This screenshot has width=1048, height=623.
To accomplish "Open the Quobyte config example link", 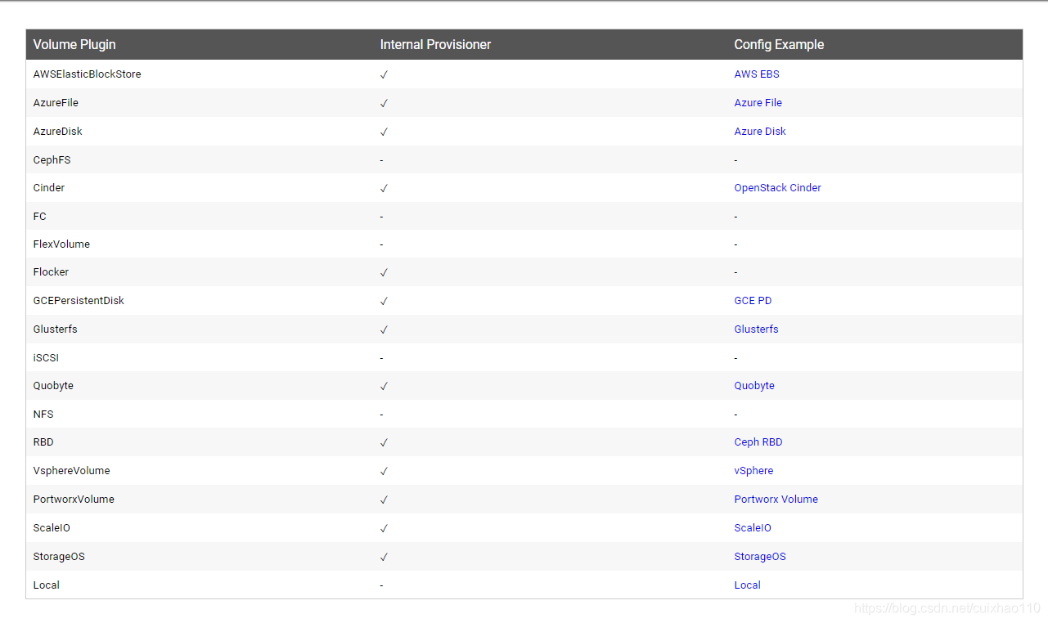I will 754,385.
